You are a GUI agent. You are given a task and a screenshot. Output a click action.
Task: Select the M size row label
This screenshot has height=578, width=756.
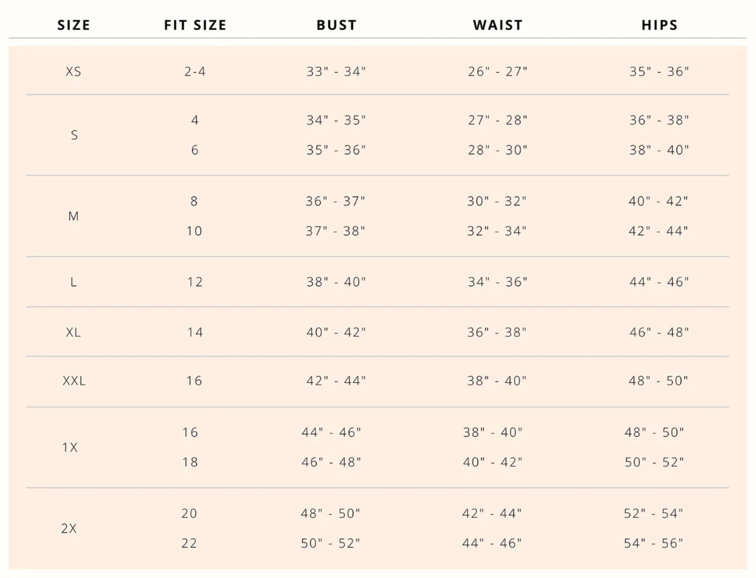pos(73,216)
